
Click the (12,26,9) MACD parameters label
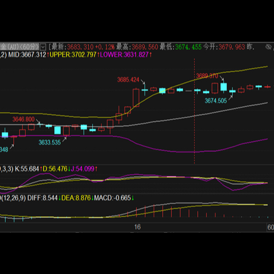[13, 198]
